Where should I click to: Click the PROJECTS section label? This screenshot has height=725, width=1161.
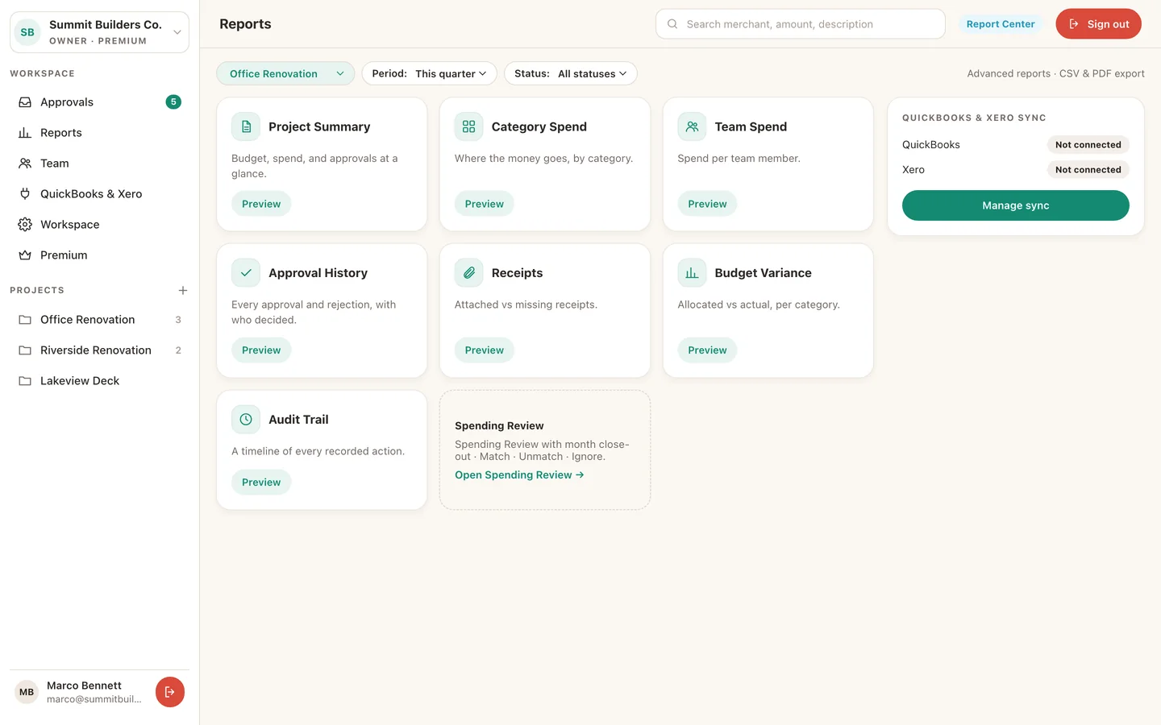pyautogui.click(x=37, y=290)
